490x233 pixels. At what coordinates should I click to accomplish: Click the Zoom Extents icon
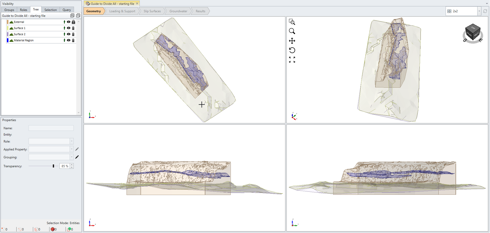coord(292,59)
